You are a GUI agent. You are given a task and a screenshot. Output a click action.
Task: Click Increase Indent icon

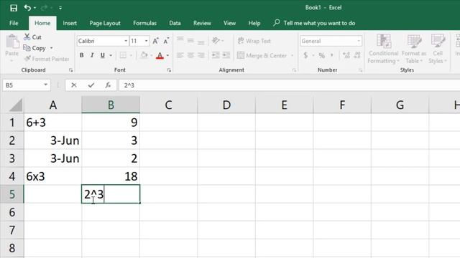(x=226, y=55)
